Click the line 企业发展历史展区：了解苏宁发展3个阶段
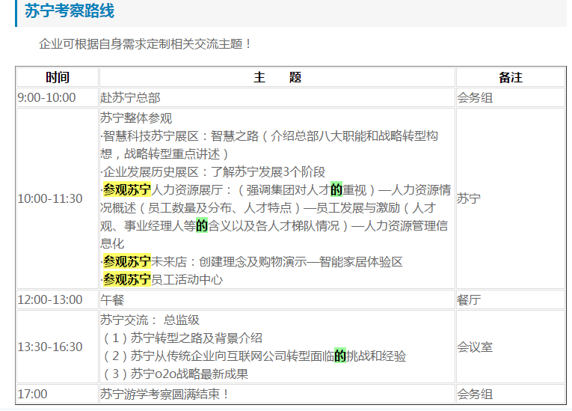The width and height of the screenshot is (572, 411). [212, 171]
